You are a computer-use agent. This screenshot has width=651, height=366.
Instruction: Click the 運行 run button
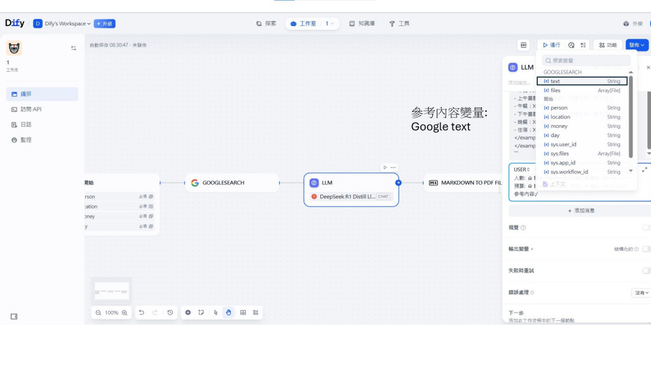click(x=552, y=45)
